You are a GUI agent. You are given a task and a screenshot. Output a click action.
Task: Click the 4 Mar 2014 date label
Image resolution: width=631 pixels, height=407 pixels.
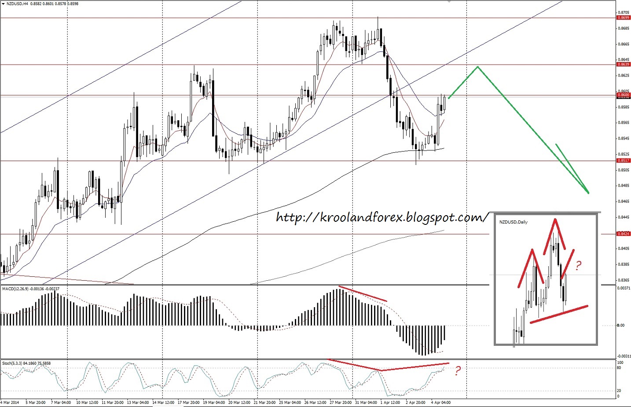pyautogui.click(x=10, y=402)
